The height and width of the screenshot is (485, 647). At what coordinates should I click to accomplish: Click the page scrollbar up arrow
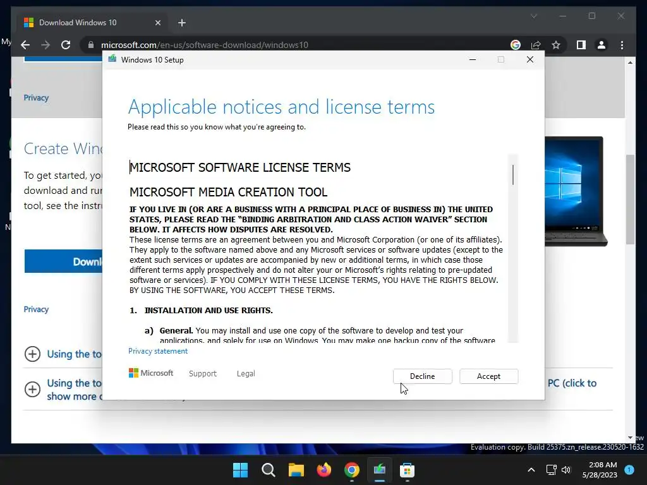coord(630,63)
